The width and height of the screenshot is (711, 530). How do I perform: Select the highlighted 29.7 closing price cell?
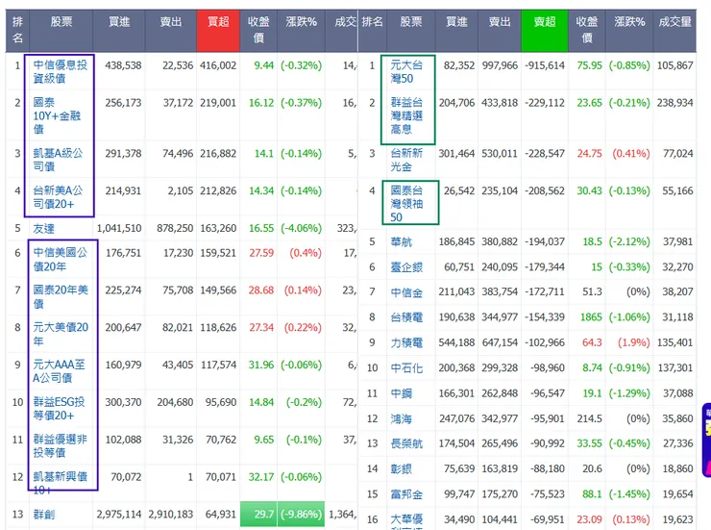click(258, 514)
